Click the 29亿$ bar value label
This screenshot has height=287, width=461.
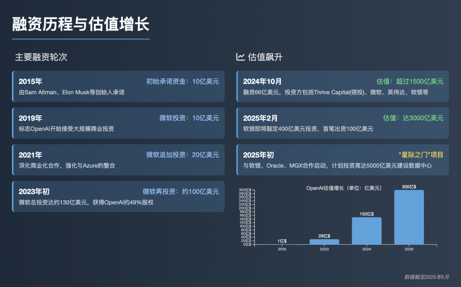[324, 236]
